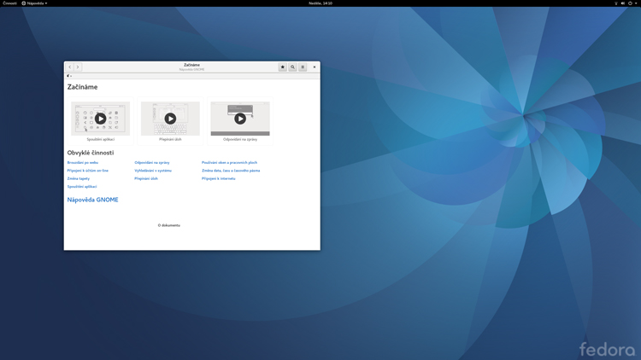Open the hamburger menu in help window
641x360 pixels.
(303, 67)
